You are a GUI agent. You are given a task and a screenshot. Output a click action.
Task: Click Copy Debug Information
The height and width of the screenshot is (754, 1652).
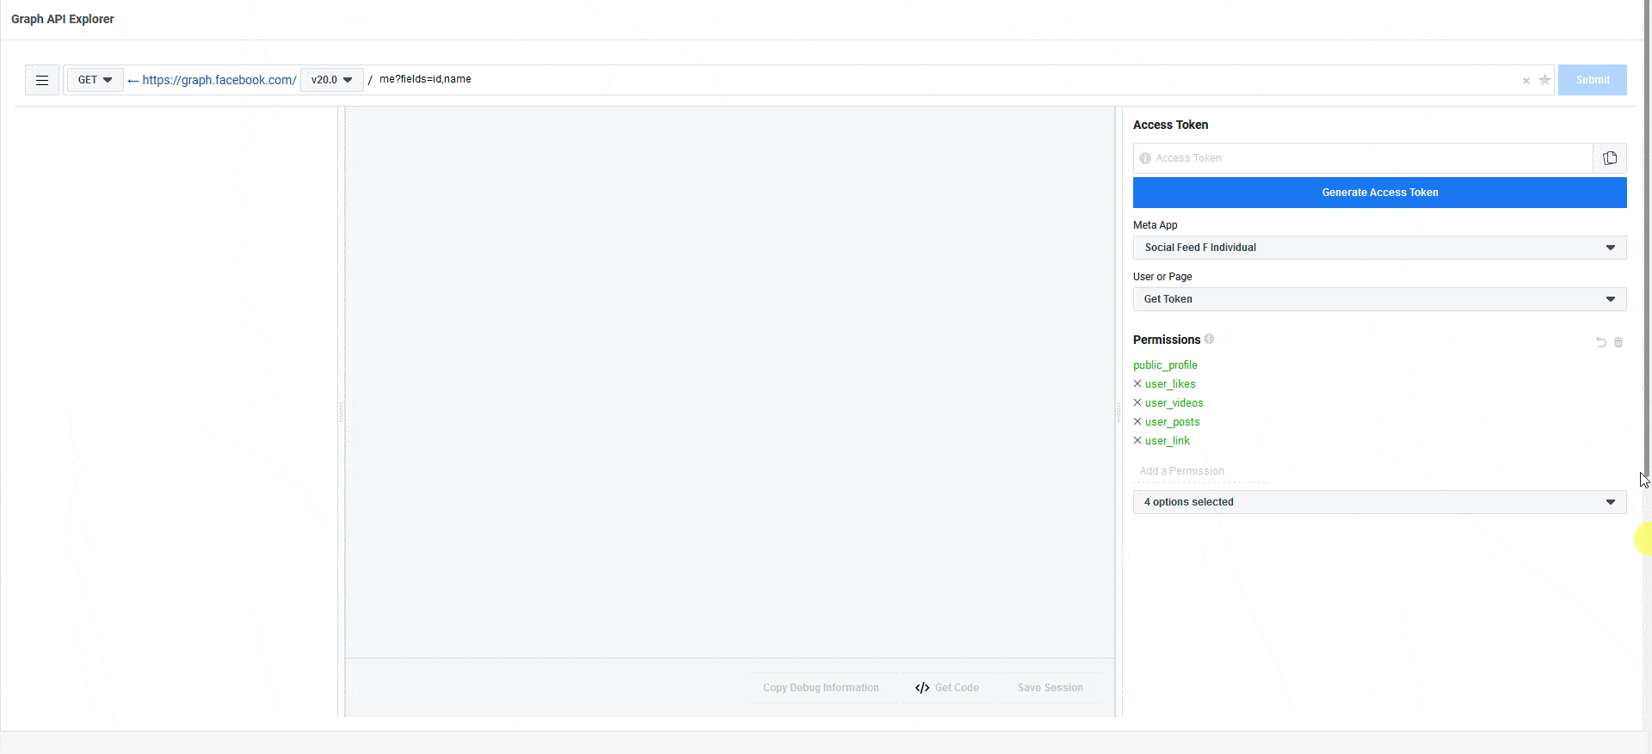[821, 688]
